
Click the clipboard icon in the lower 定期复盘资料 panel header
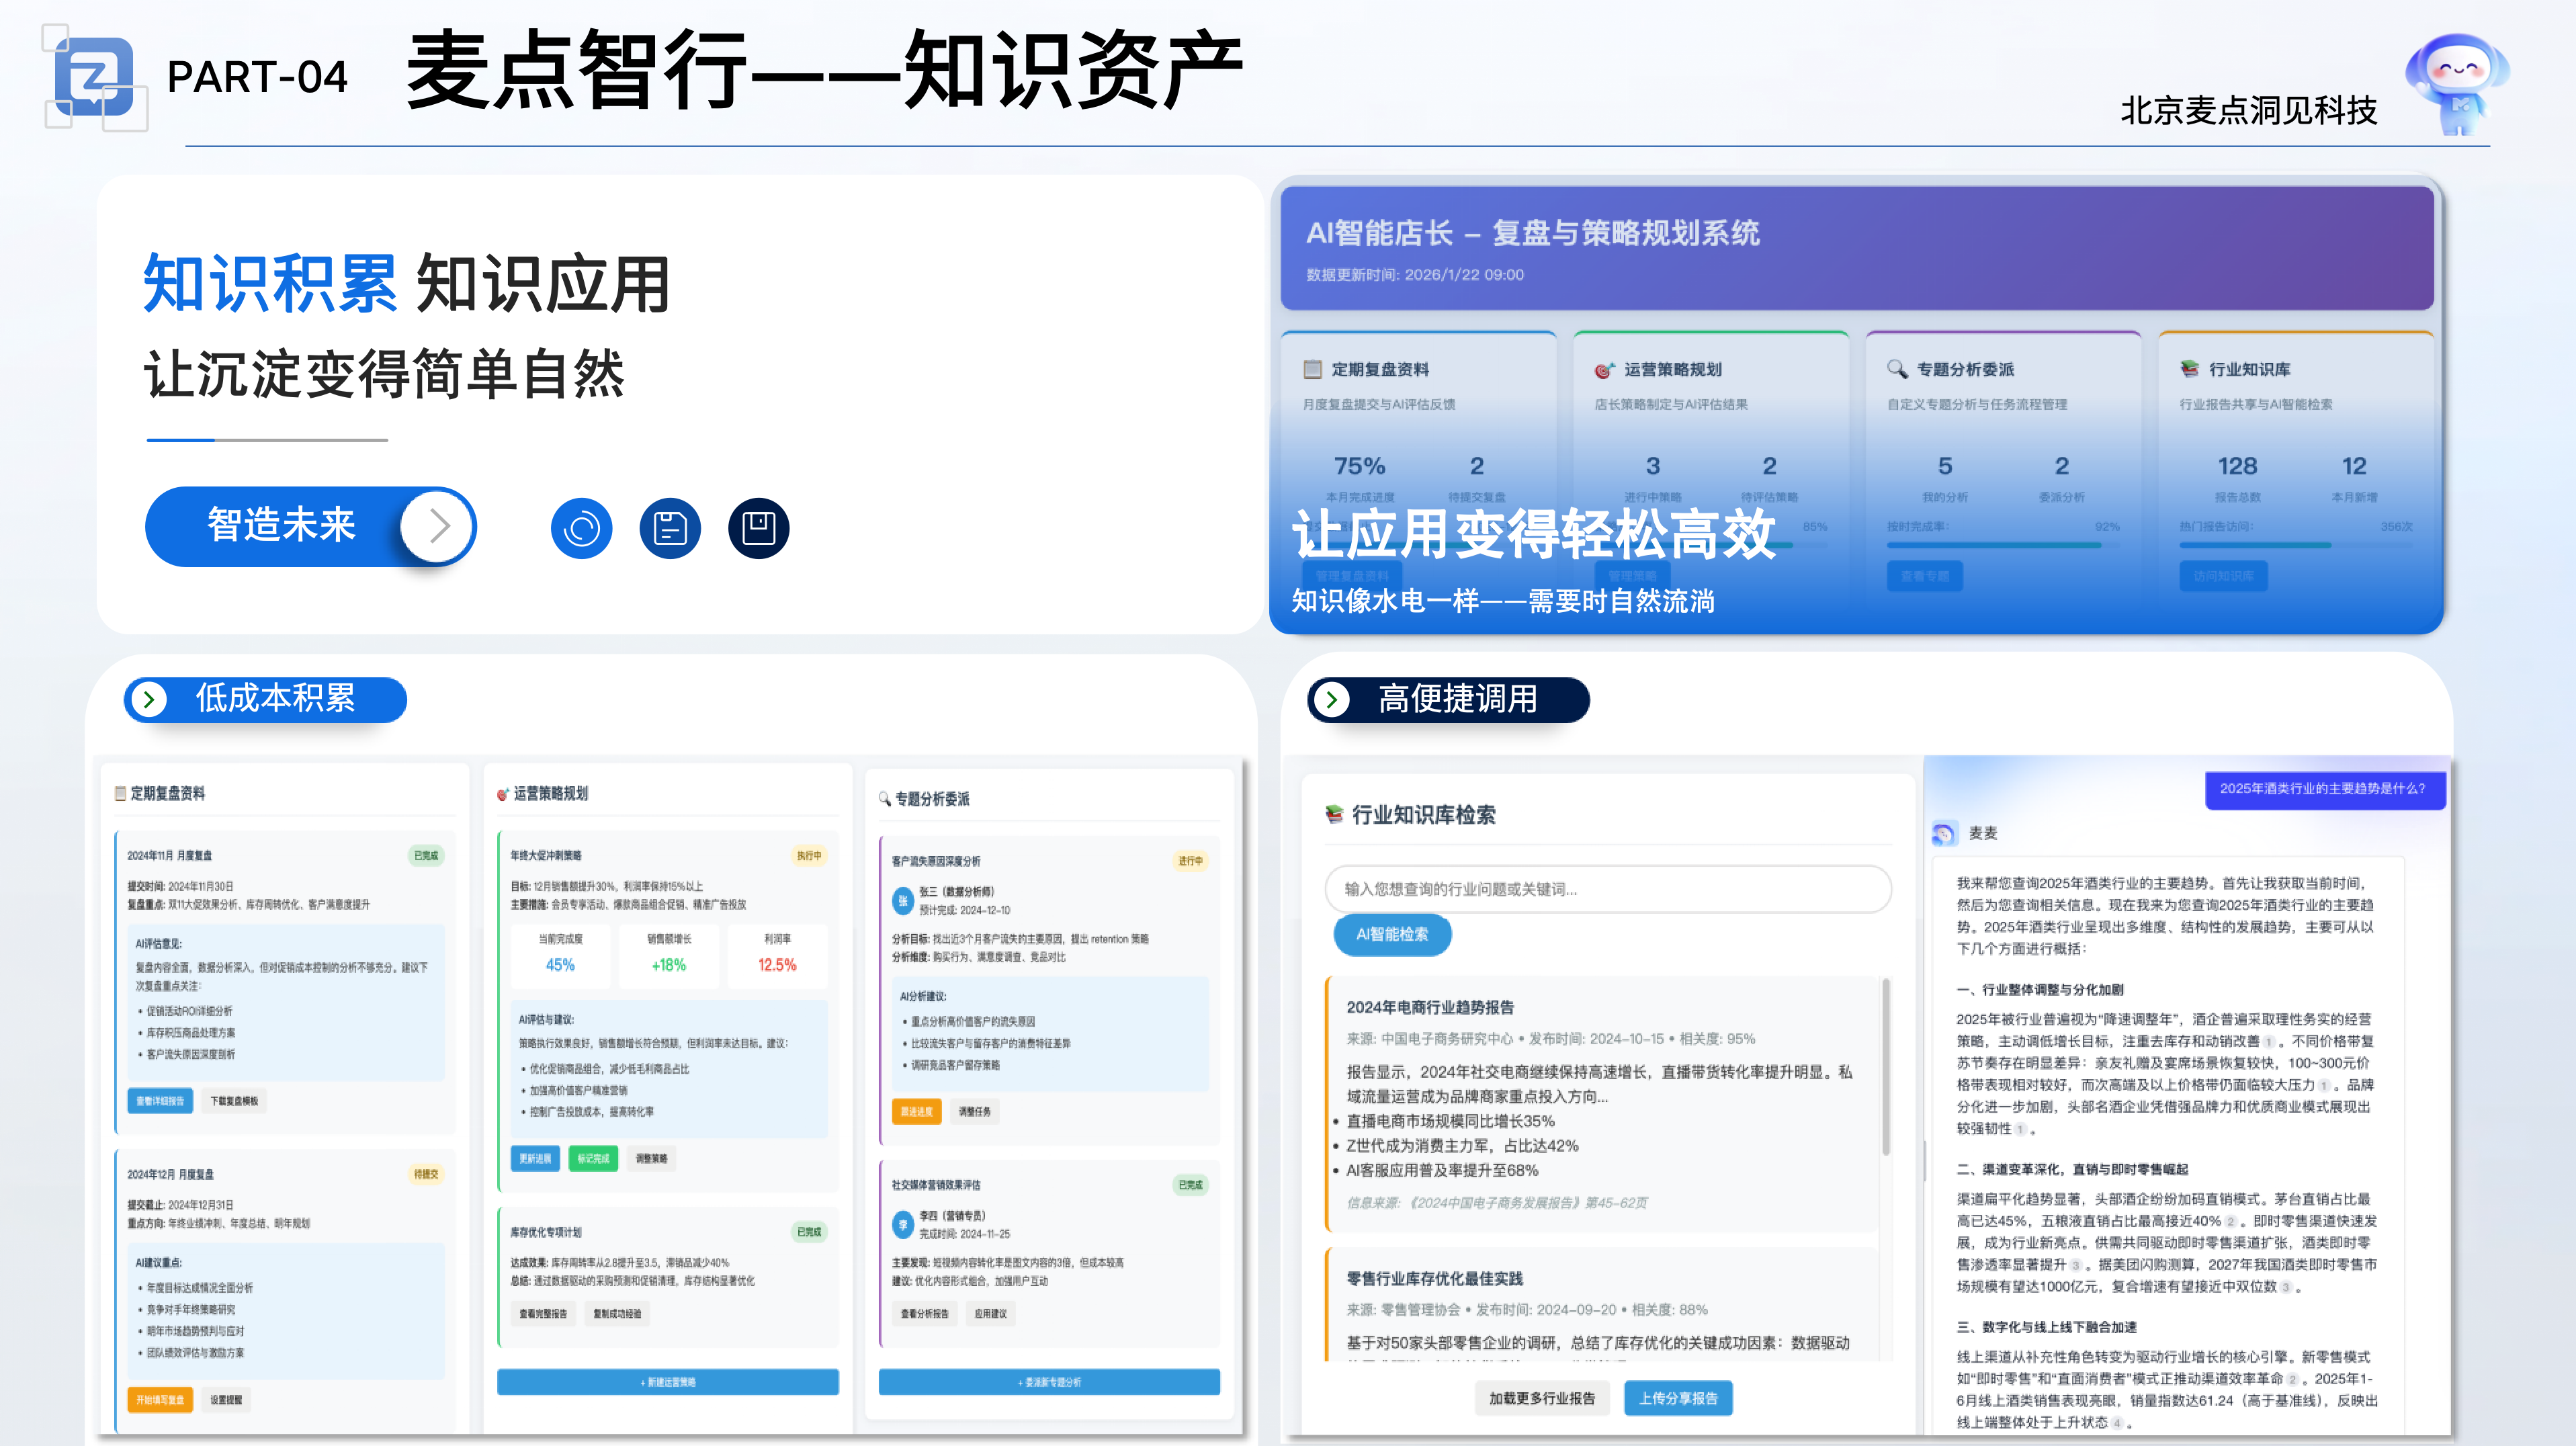coord(121,793)
